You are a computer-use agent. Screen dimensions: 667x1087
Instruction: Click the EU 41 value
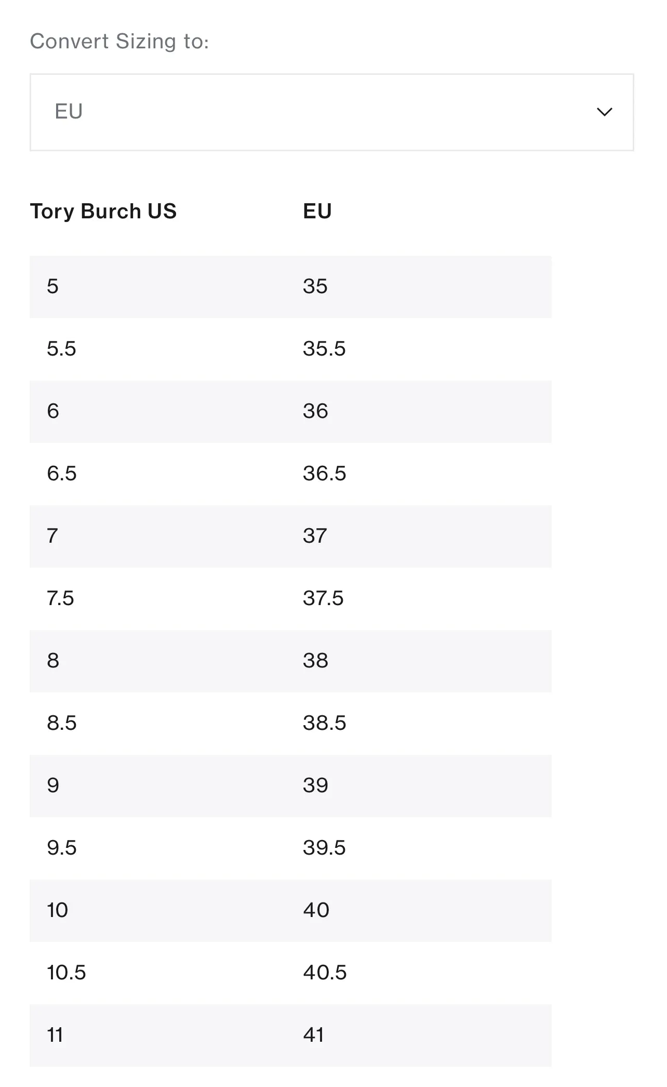(x=314, y=1035)
